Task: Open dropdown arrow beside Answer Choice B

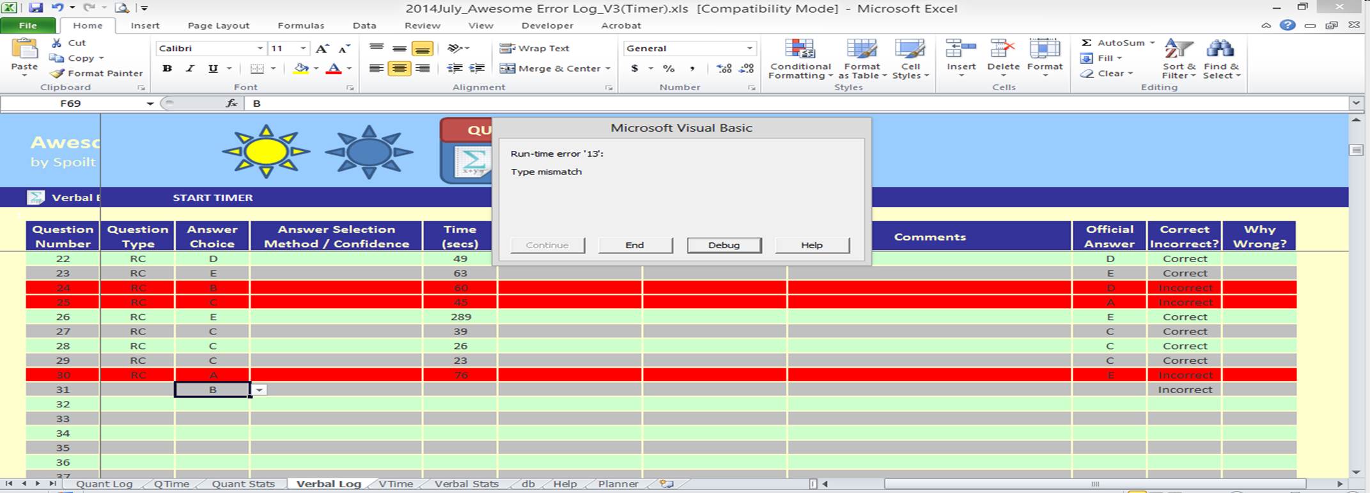Action: 259,389
